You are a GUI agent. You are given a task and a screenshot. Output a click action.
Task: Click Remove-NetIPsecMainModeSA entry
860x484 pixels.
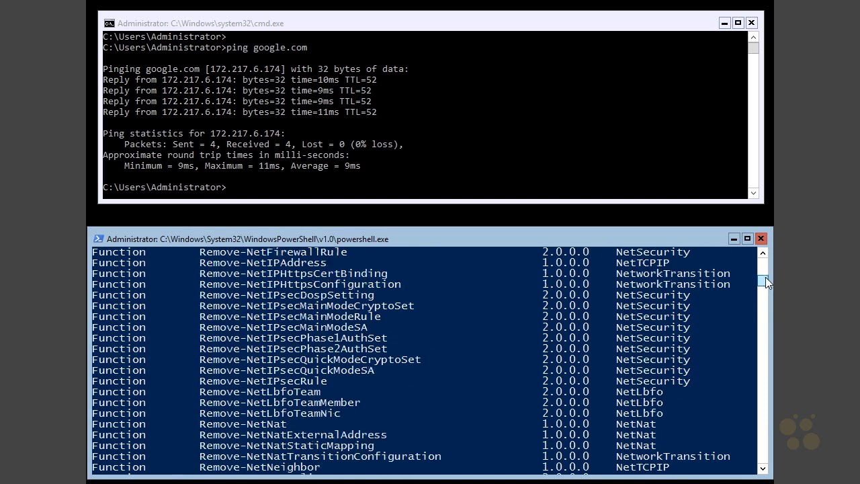pyautogui.click(x=284, y=327)
